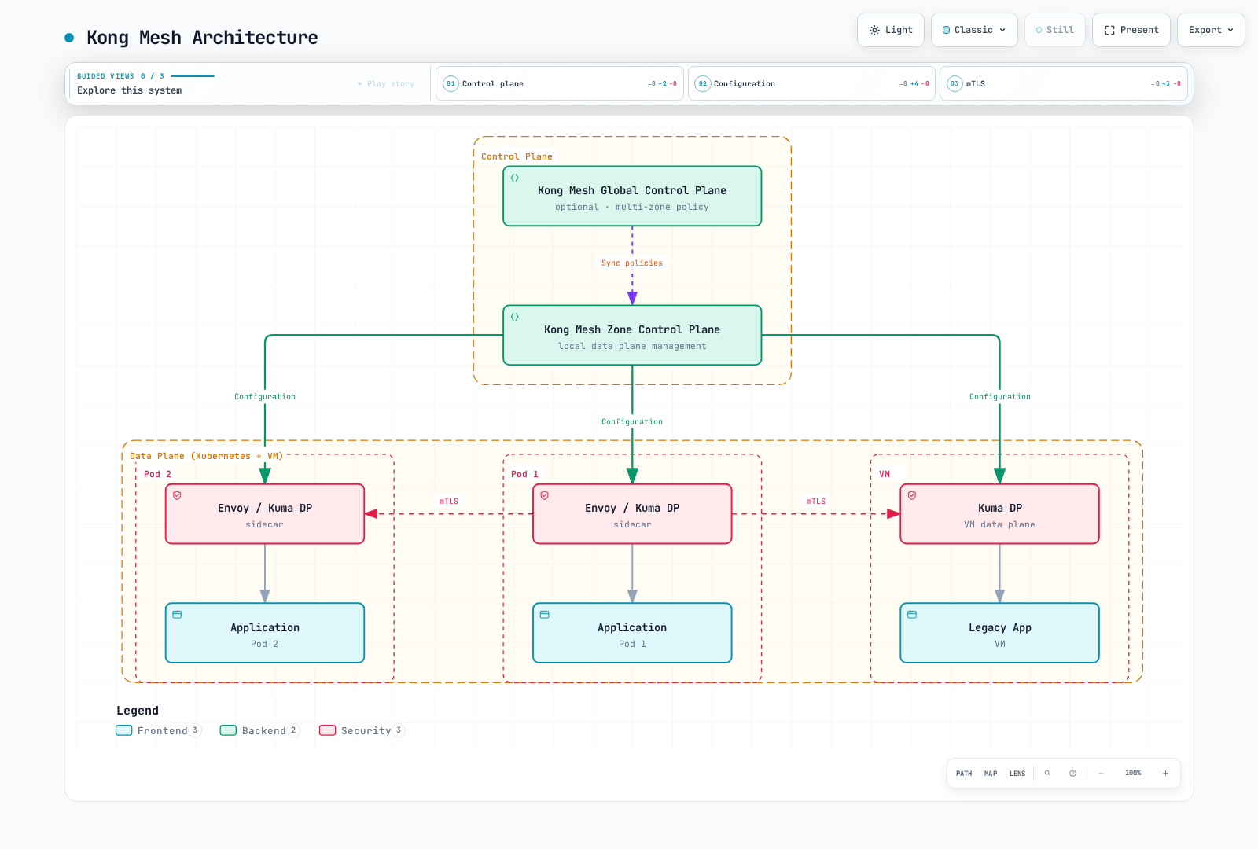The image size is (1258, 849).
Task: Open the Classic style dropdown
Action: click(x=974, y=30)
